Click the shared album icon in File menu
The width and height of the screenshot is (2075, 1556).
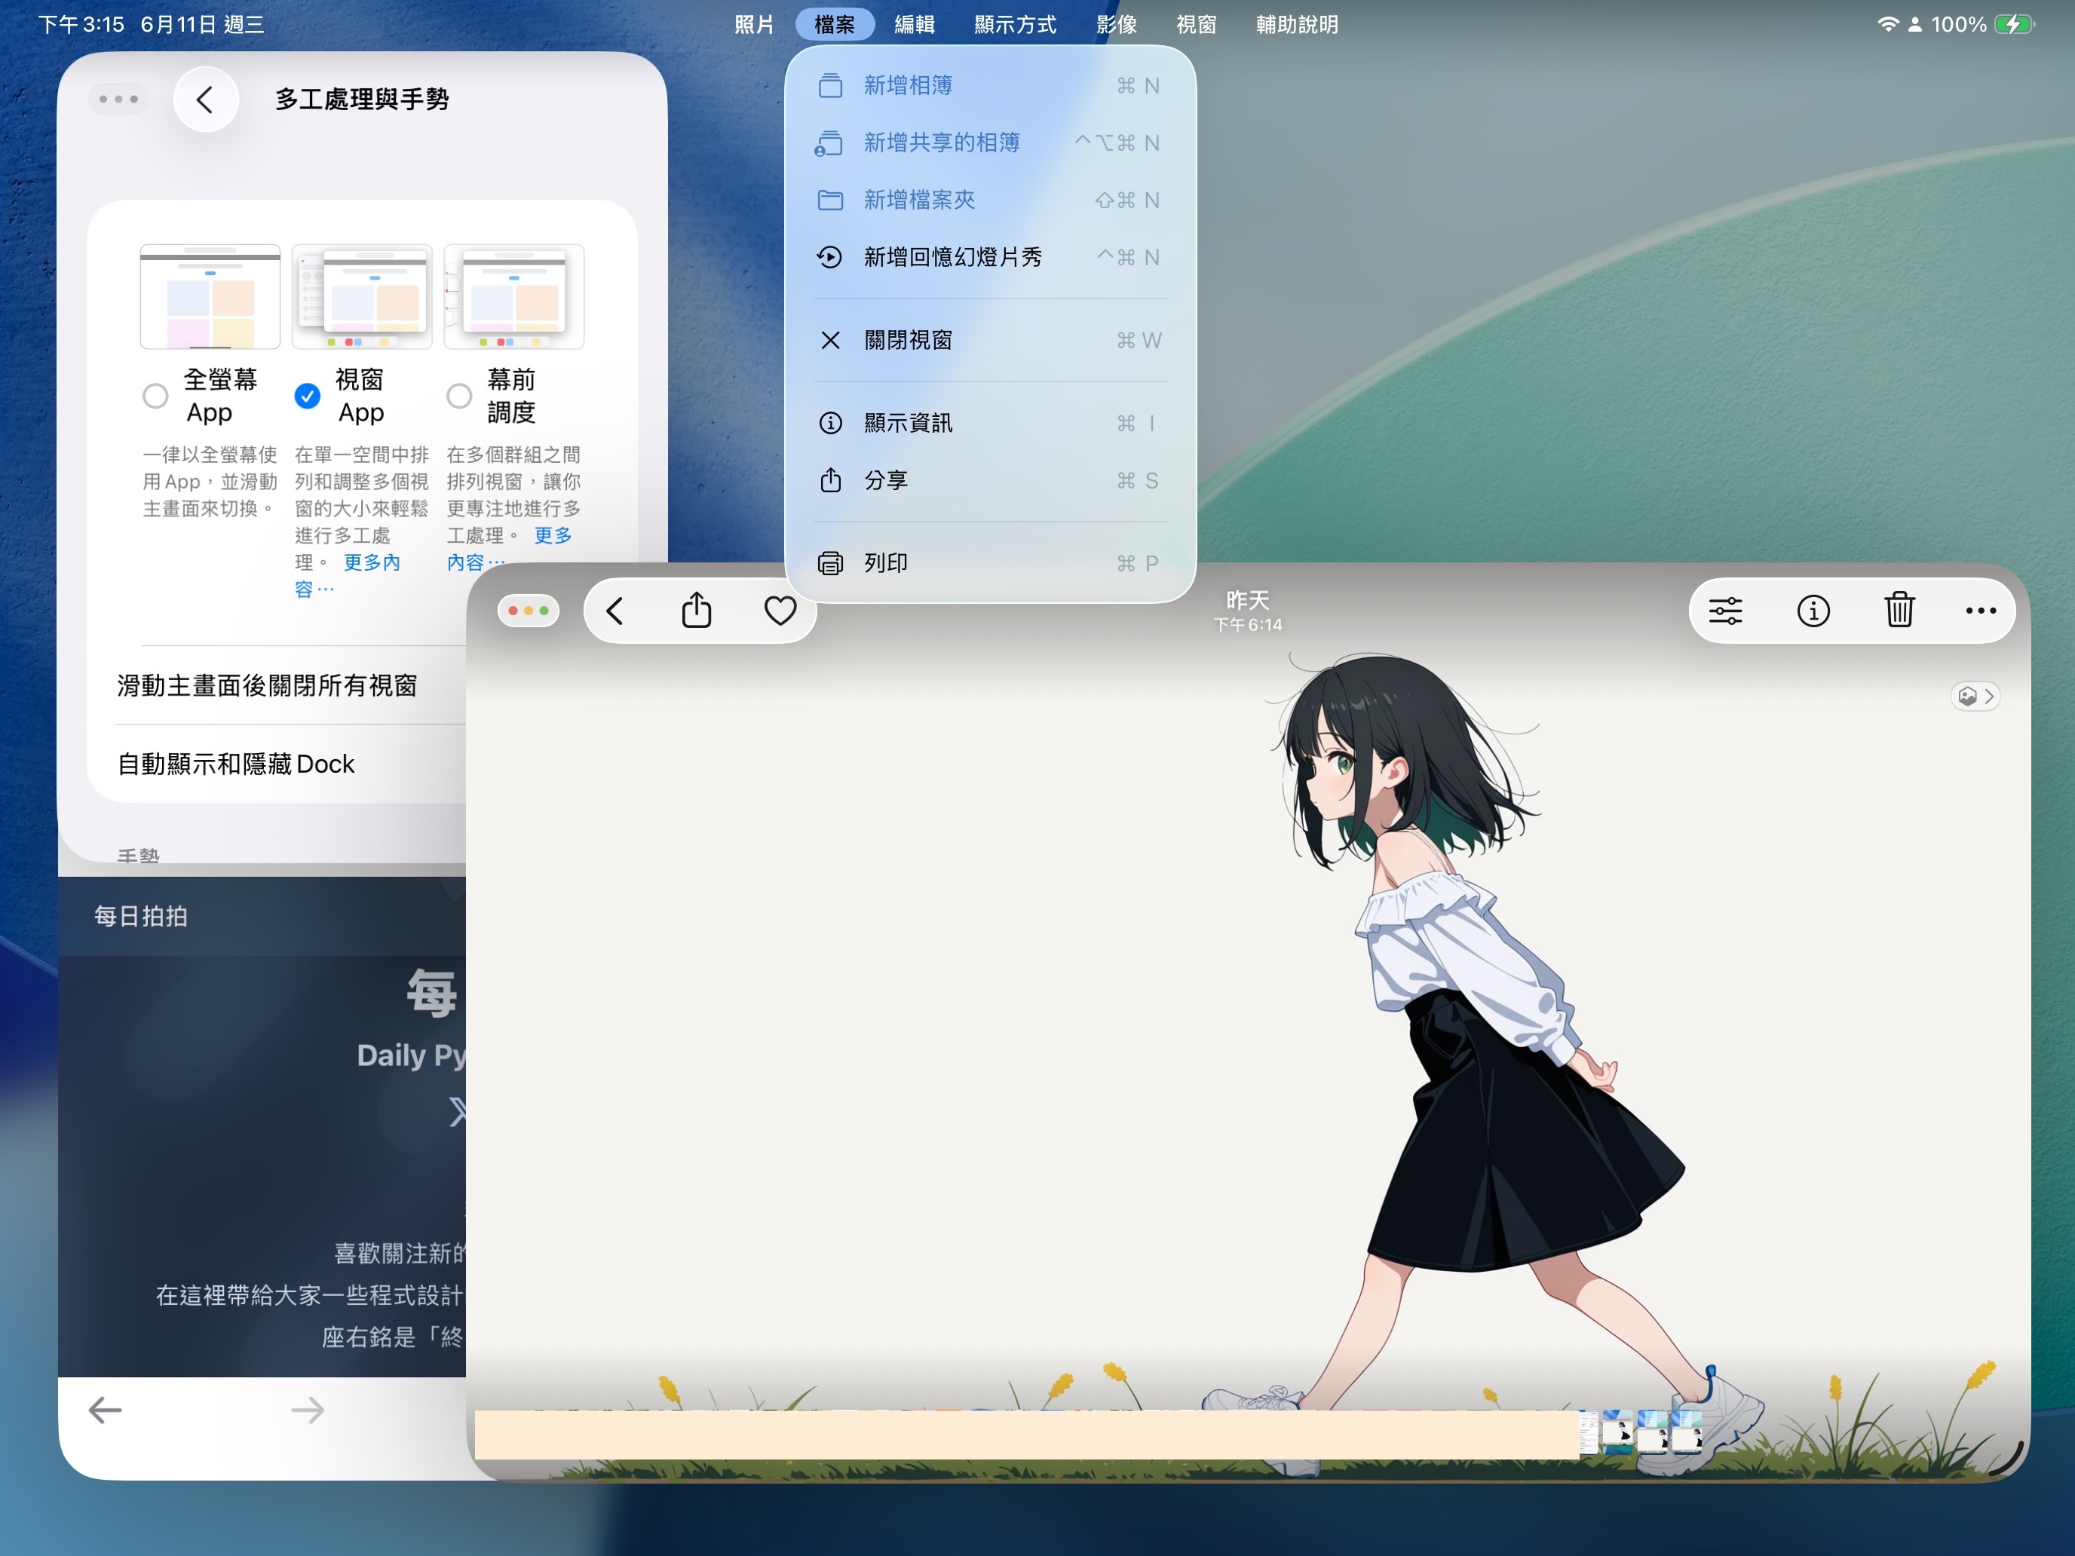tap(829, 142)
